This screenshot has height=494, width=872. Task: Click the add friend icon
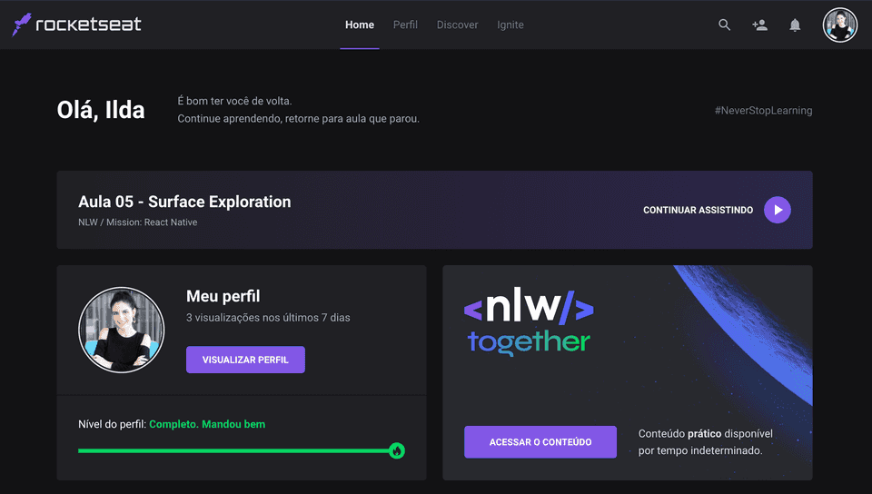click(759, 25)
